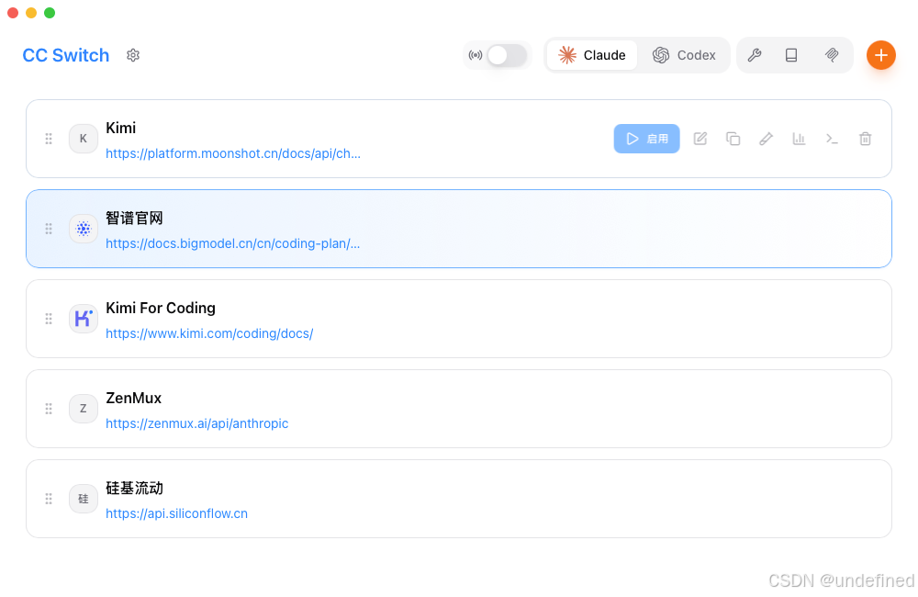The image size is (918, 597).
Task: Open the docs.bigmodel.cn coding-plan link
Action: point(233,243)
